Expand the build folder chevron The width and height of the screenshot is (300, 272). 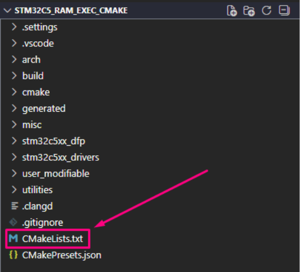coord(14,76)
